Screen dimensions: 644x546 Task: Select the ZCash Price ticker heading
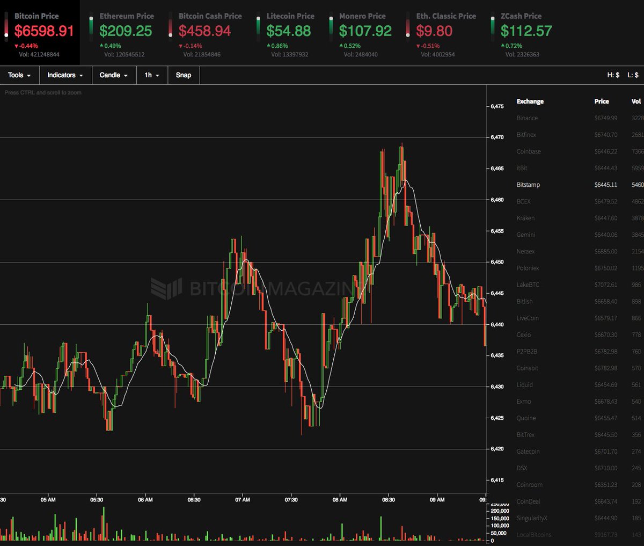point(521,16)
